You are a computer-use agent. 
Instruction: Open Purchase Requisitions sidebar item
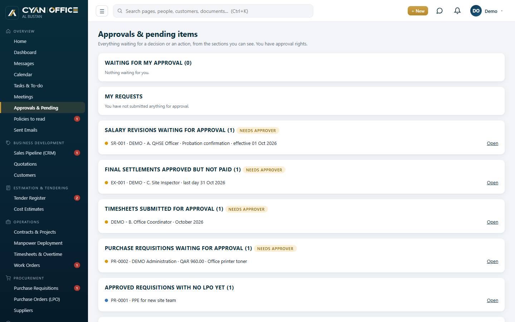(x=43, y=288)
